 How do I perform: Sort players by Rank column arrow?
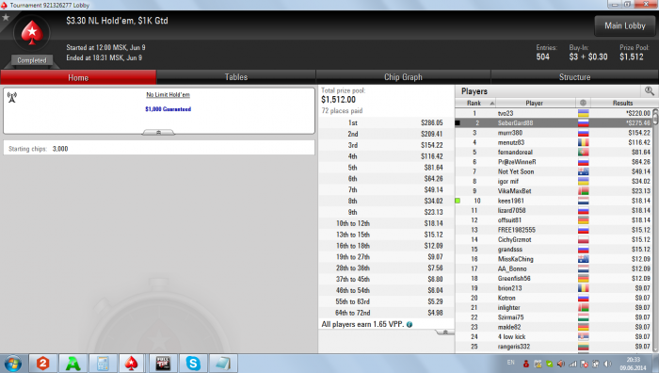492,103
